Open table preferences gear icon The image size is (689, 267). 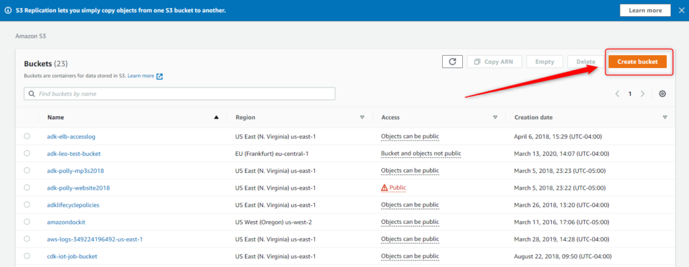tap(662, 93)
